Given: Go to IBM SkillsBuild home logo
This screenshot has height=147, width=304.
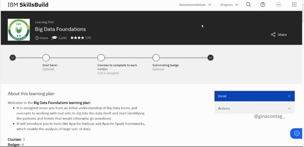Looking at the screenshot, I should (28, 5).
